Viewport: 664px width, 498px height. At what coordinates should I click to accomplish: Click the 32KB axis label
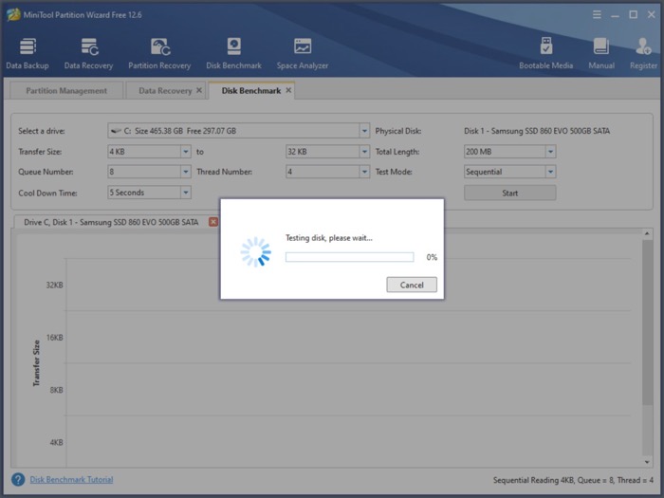(55, 285)
